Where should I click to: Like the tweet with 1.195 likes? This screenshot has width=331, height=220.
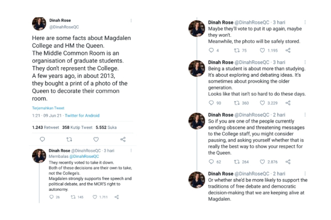pos(262,51)
